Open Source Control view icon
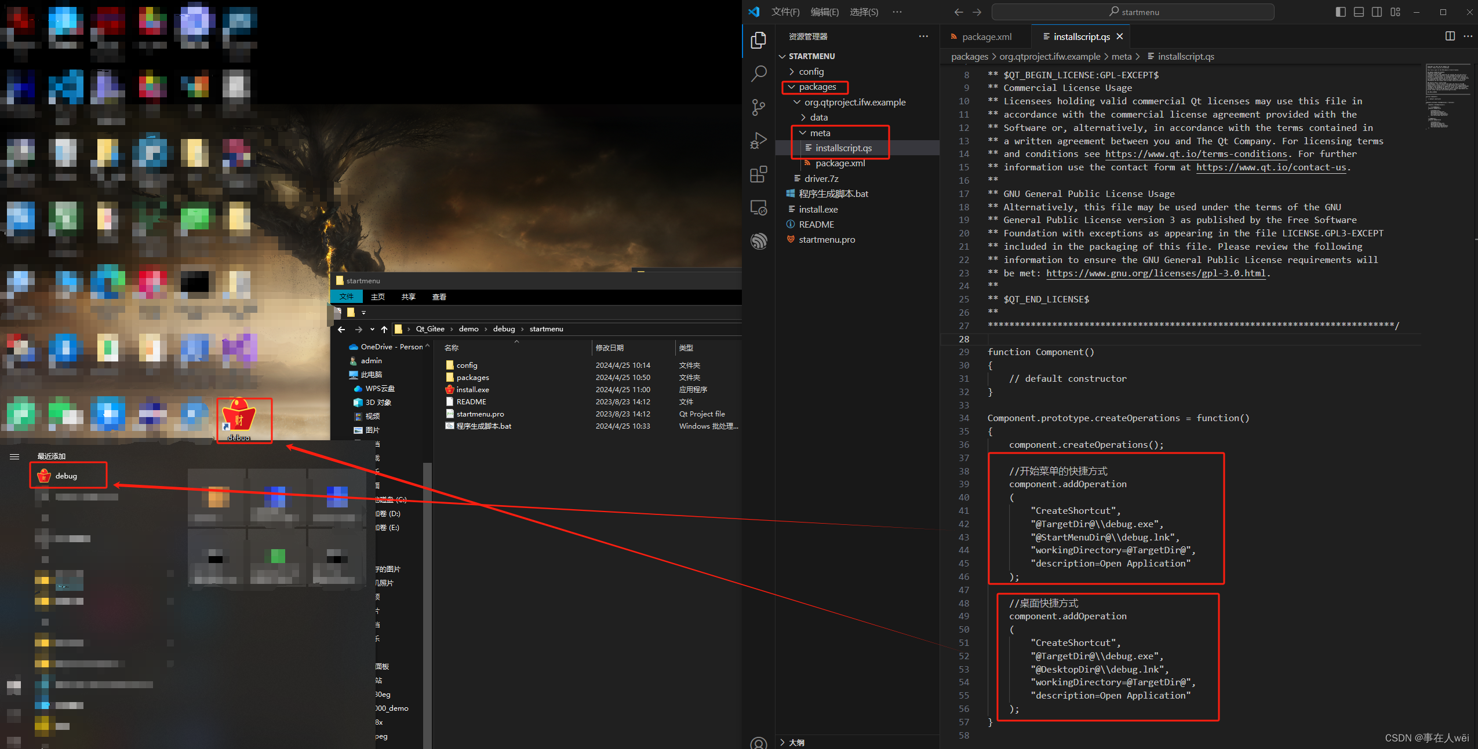 point(759,107)
